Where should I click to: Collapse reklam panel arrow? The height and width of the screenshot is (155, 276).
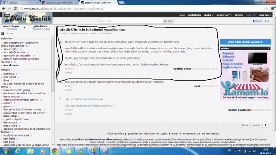[269, 48]
